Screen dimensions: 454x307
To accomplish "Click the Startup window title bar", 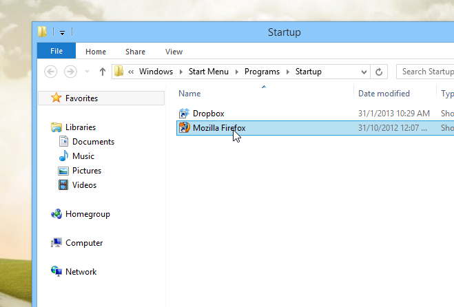I will (284, 32).
